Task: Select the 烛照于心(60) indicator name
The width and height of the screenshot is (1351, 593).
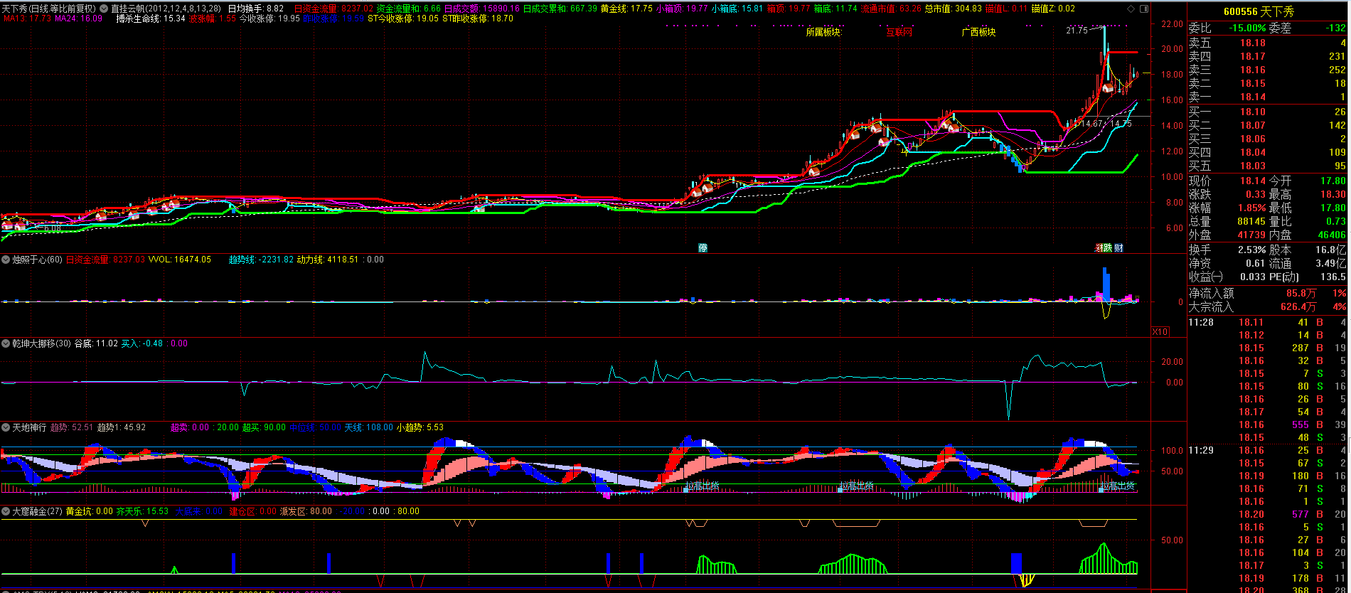Action: click(x=37, y=260)
